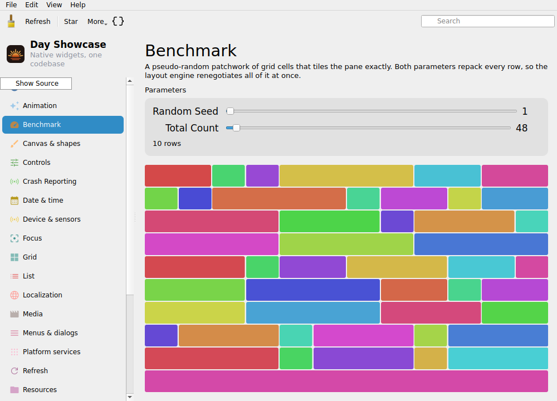This screenshot has width=557, height=401.
Task: Select Platform services in the sidebar
Action: point(63,352)
